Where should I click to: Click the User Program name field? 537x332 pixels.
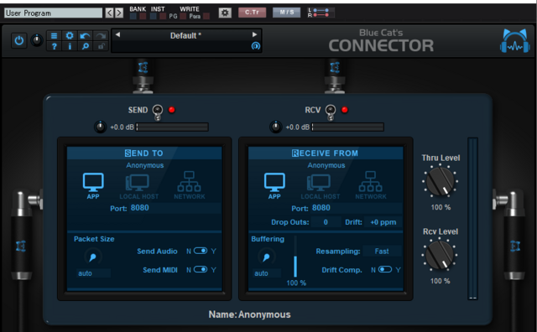[x=53, y=13]
